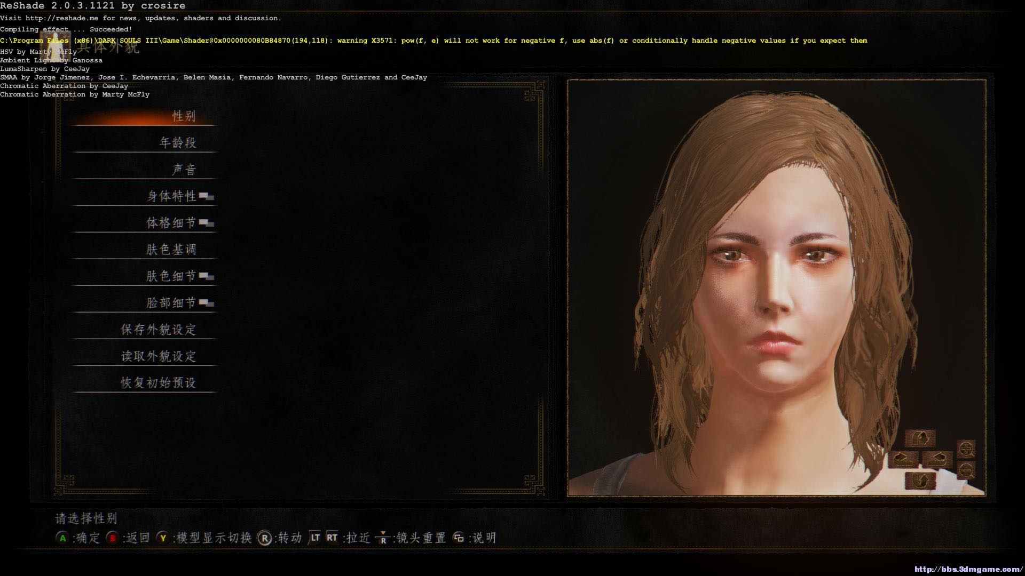Viewport: 1025px width, 576px height.
Task: Click the window icon beside 说明
Action: pyautogui.click(x=459, y=538)
